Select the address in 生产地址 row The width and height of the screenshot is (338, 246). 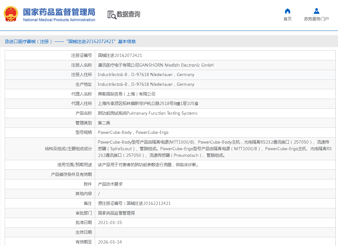coord(146,84)
